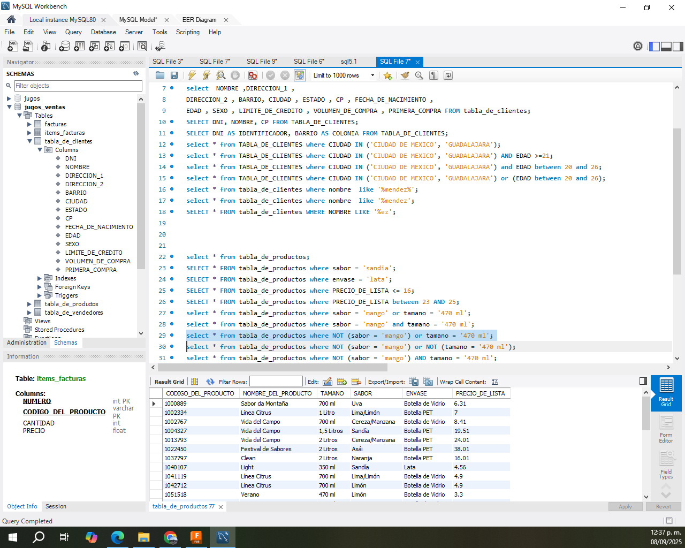Screen dimensions: 685x548
Task: Create a new schema from main toolbar
Action: (x=64, y=47)
